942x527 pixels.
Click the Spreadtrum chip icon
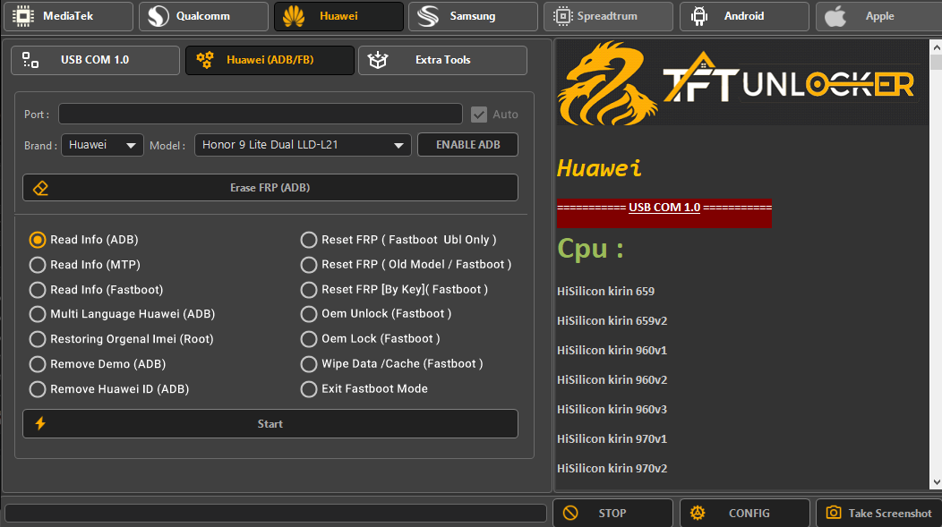click(562, 16)
